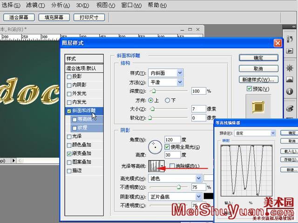Click the highlight opacity slider handle
This screenshot has width=298, height=223.
[x=178, y=187]
